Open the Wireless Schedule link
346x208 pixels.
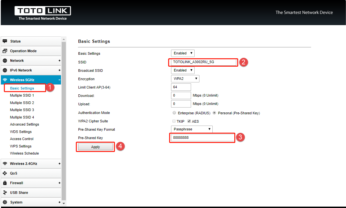point(24,153)
